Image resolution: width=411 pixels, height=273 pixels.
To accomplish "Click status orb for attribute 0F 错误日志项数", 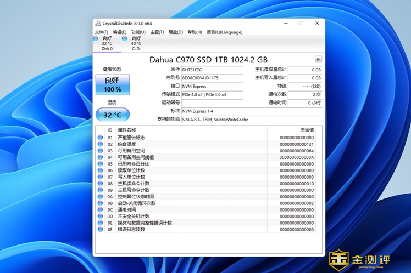I will (100, 230).
